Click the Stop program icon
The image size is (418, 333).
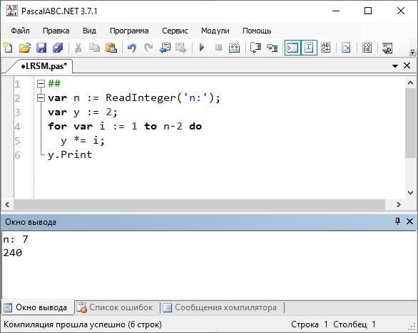pyautogui.click(x=218, y=48)
